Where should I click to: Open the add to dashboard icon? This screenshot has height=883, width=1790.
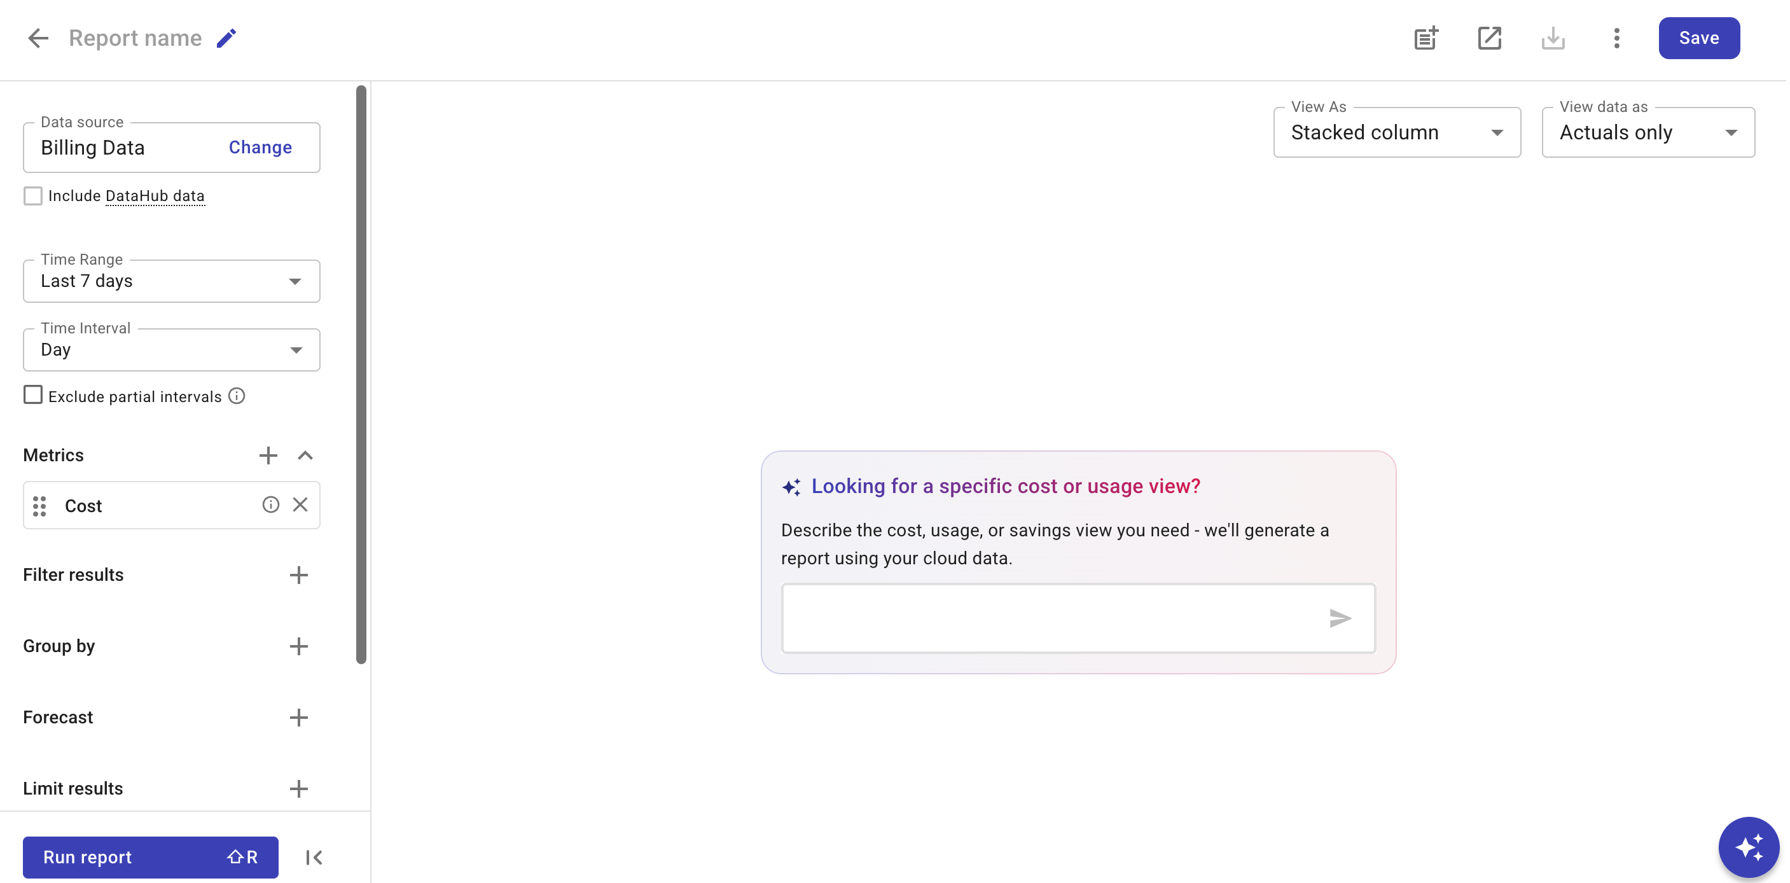[1426, 38]
